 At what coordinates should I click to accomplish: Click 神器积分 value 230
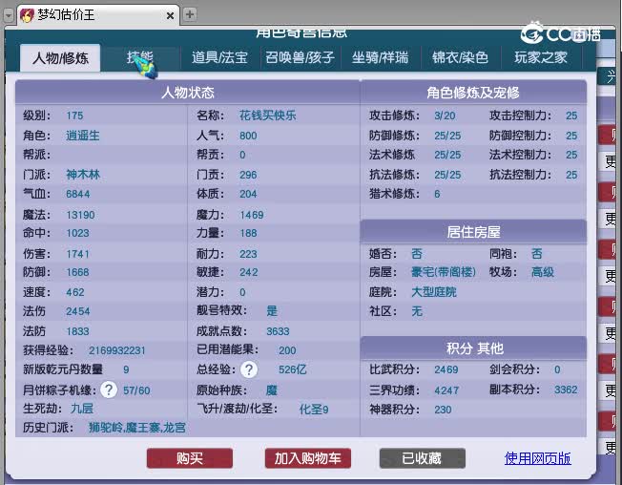(x=443, y=410)
